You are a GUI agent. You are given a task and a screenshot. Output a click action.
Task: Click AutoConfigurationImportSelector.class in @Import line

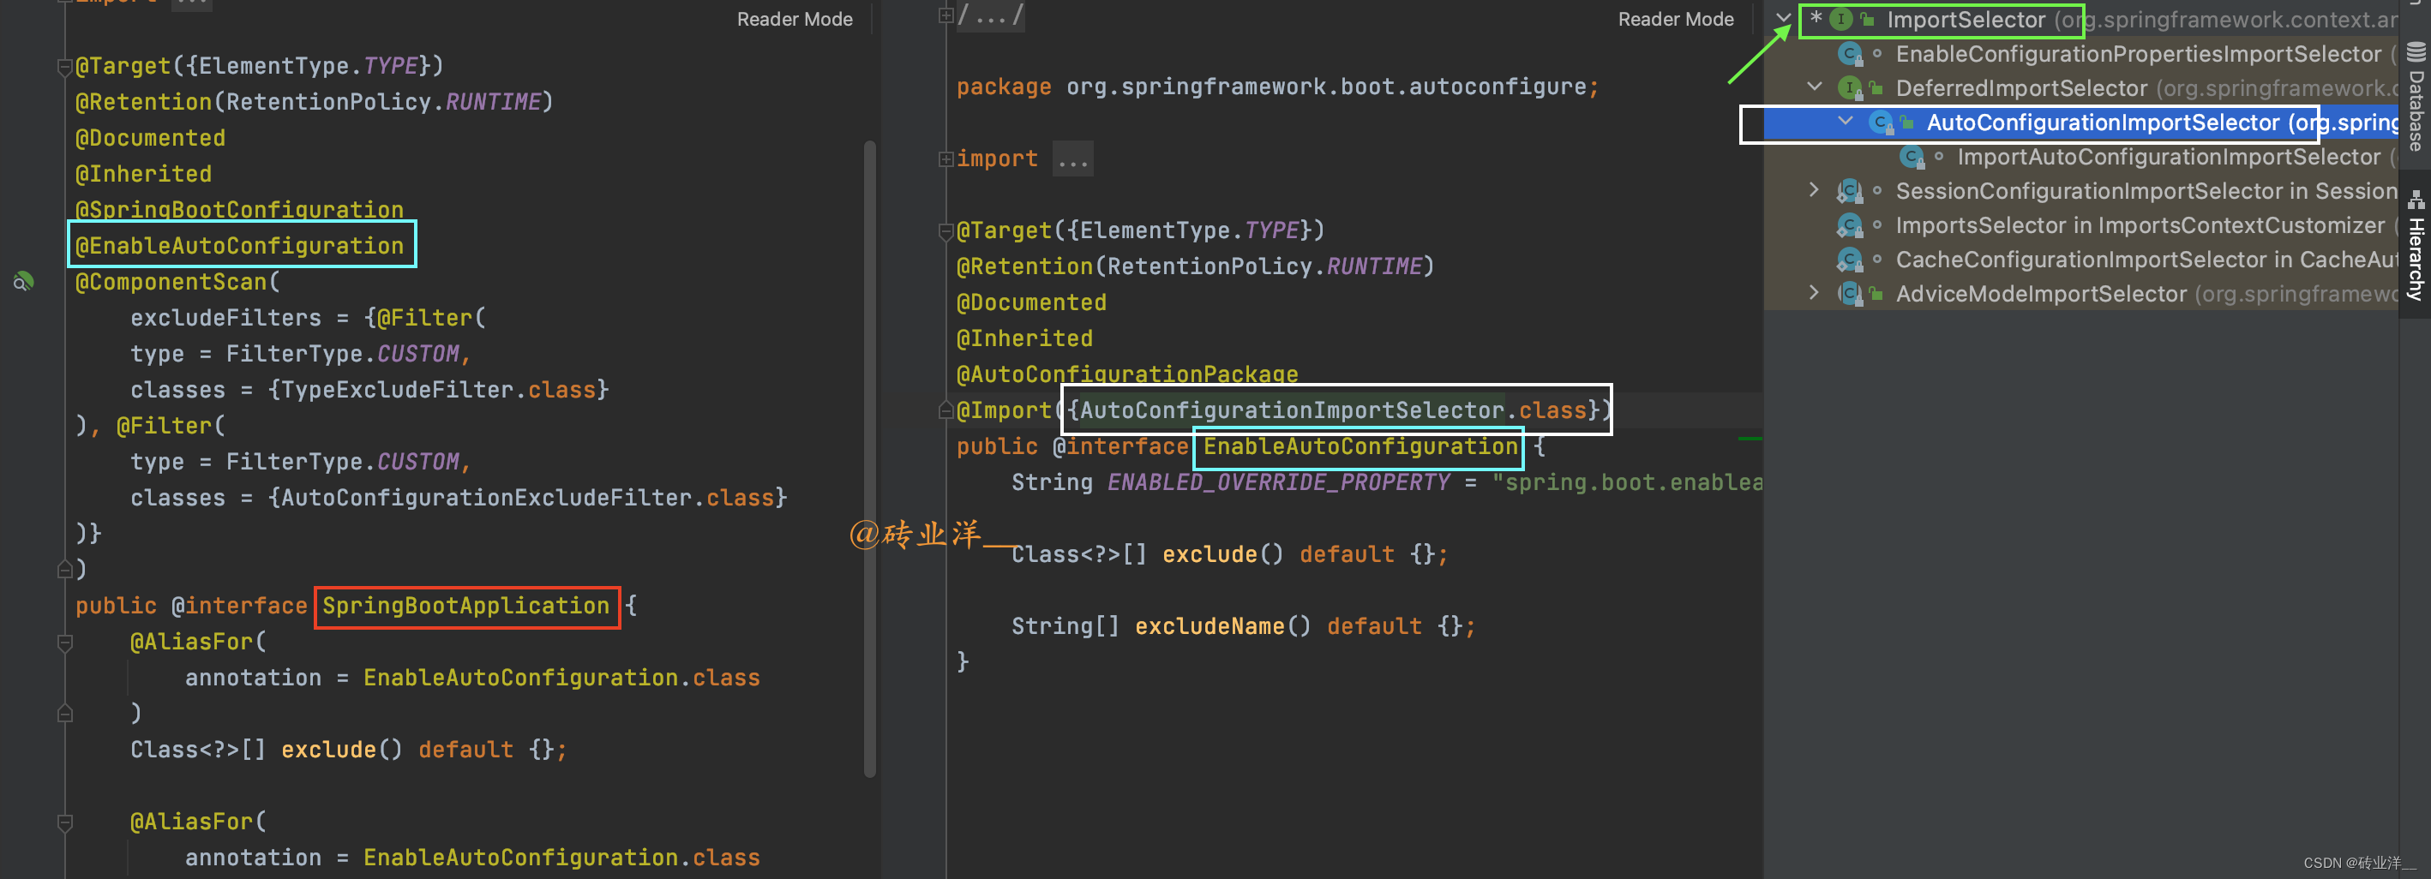click(1334, 410)
